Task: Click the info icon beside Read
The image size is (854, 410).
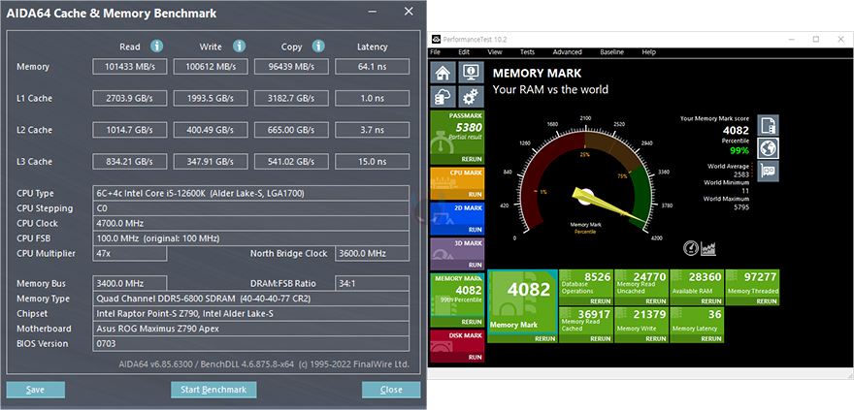Action: (x=157, y=47)
